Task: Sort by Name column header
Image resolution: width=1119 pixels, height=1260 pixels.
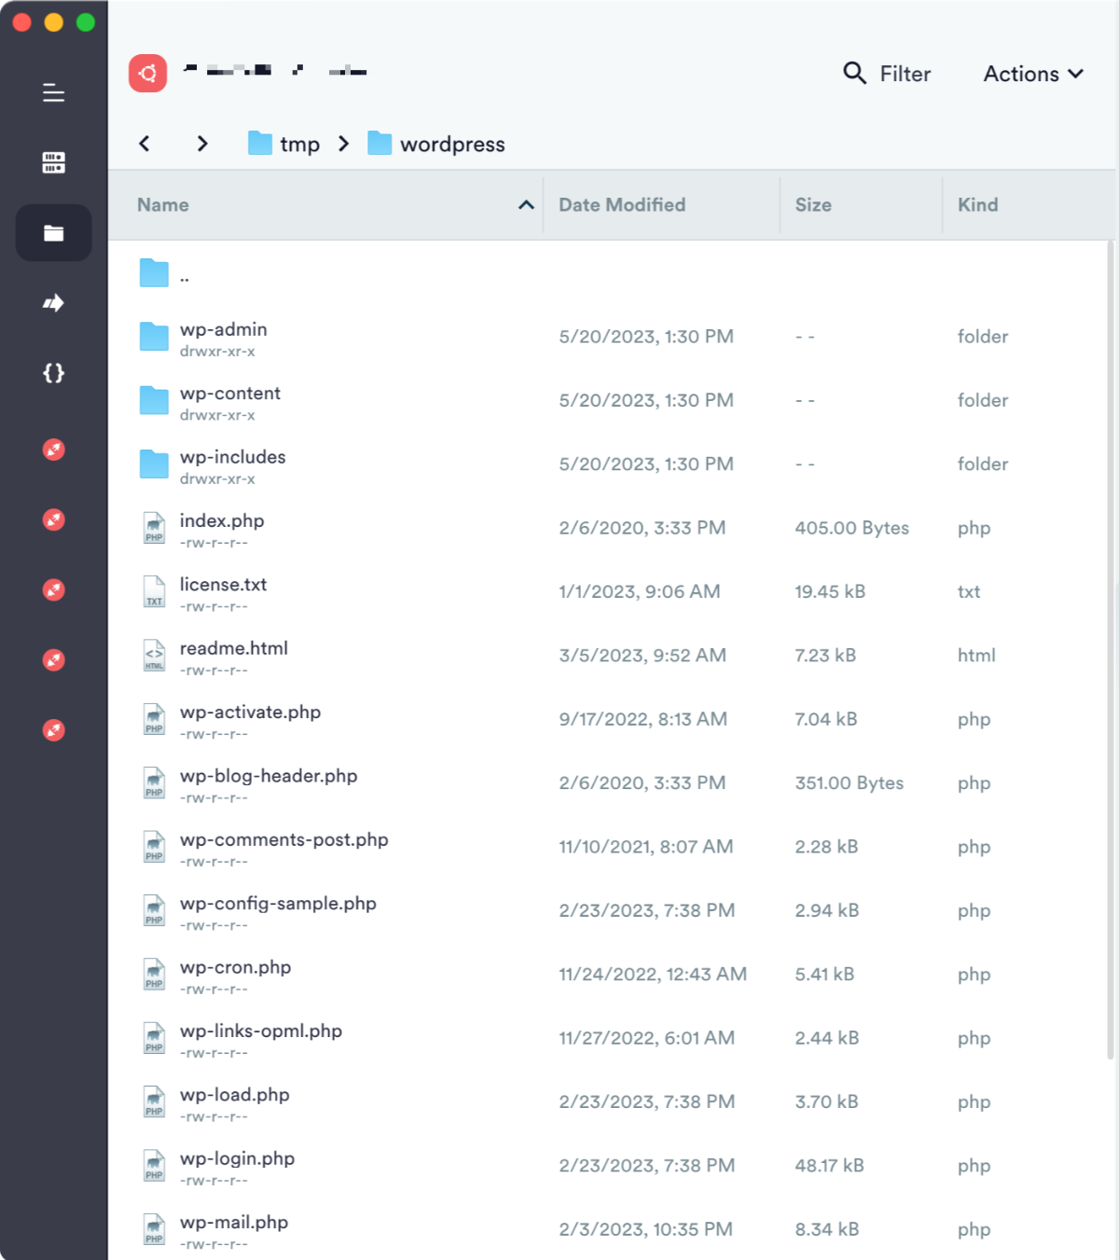Action: (163, 204)
